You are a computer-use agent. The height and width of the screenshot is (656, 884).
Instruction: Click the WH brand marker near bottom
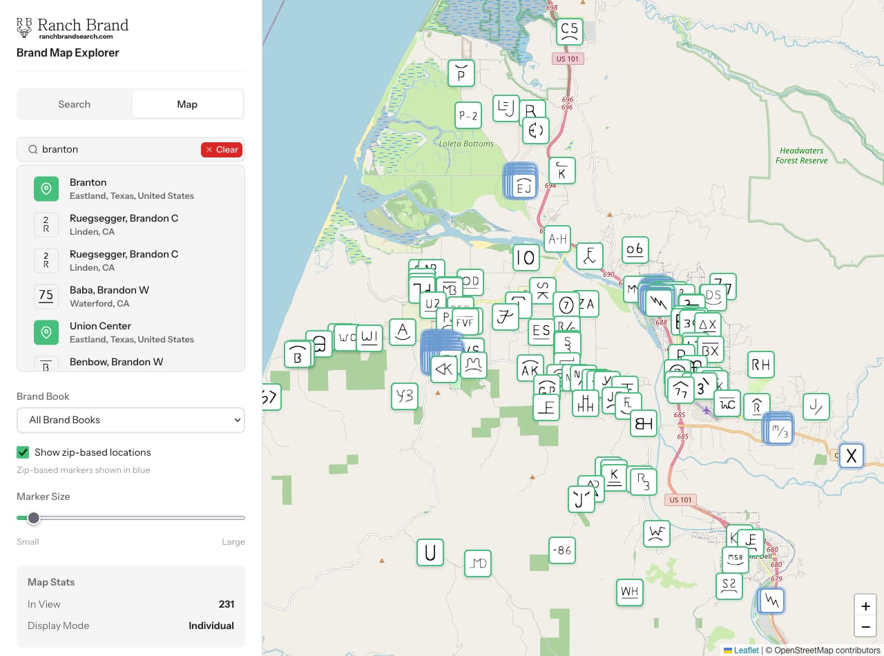coord(629,592)
